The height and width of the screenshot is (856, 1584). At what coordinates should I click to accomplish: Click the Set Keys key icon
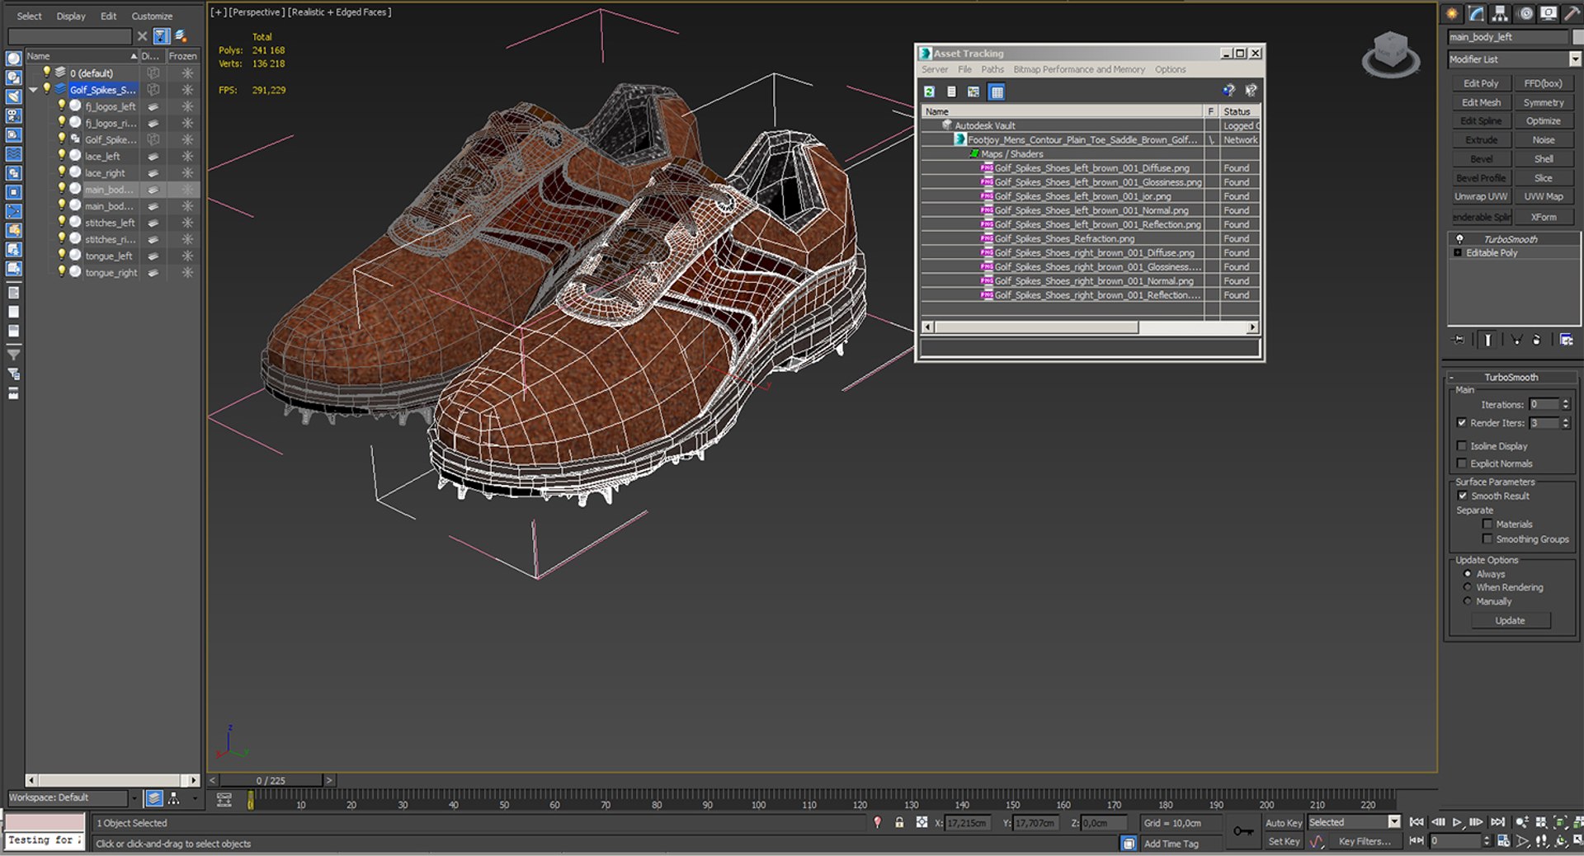click(x=1243, y=831)
